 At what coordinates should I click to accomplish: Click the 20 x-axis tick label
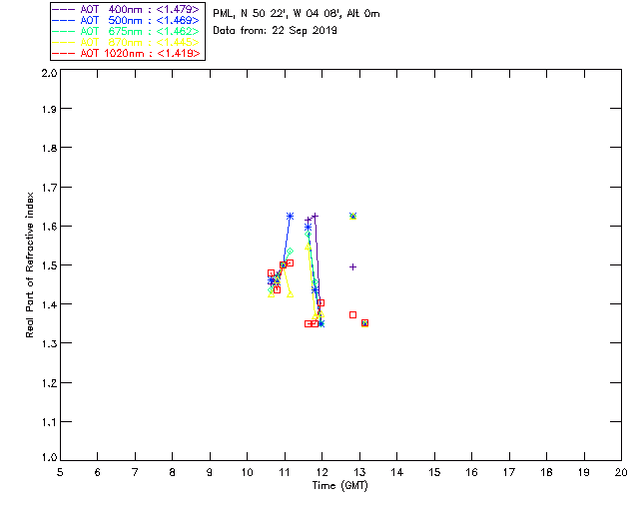(621, 472)
